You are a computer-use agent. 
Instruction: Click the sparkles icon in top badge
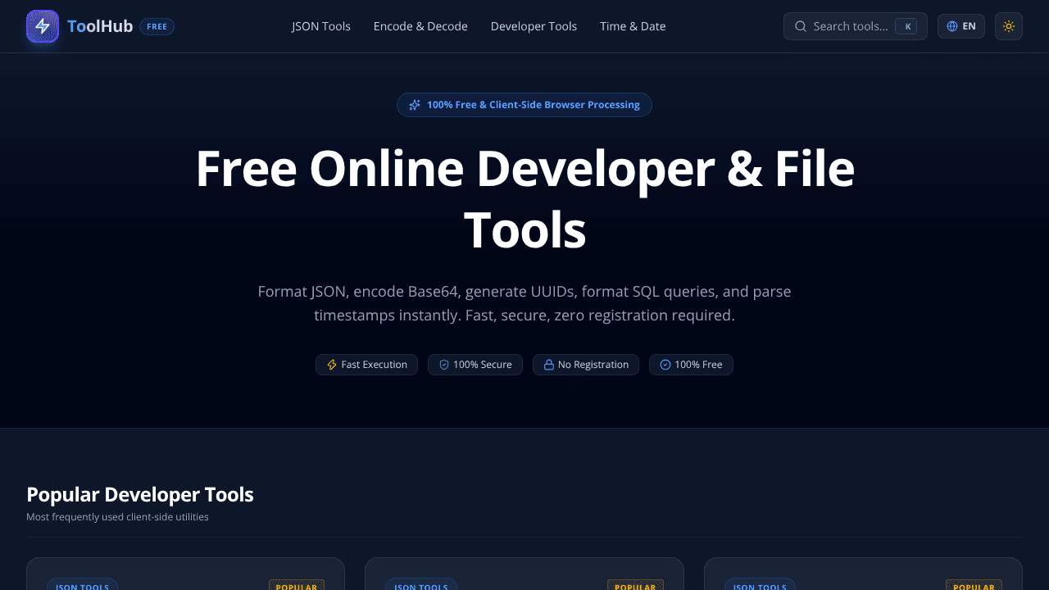(x=415, y=105)
